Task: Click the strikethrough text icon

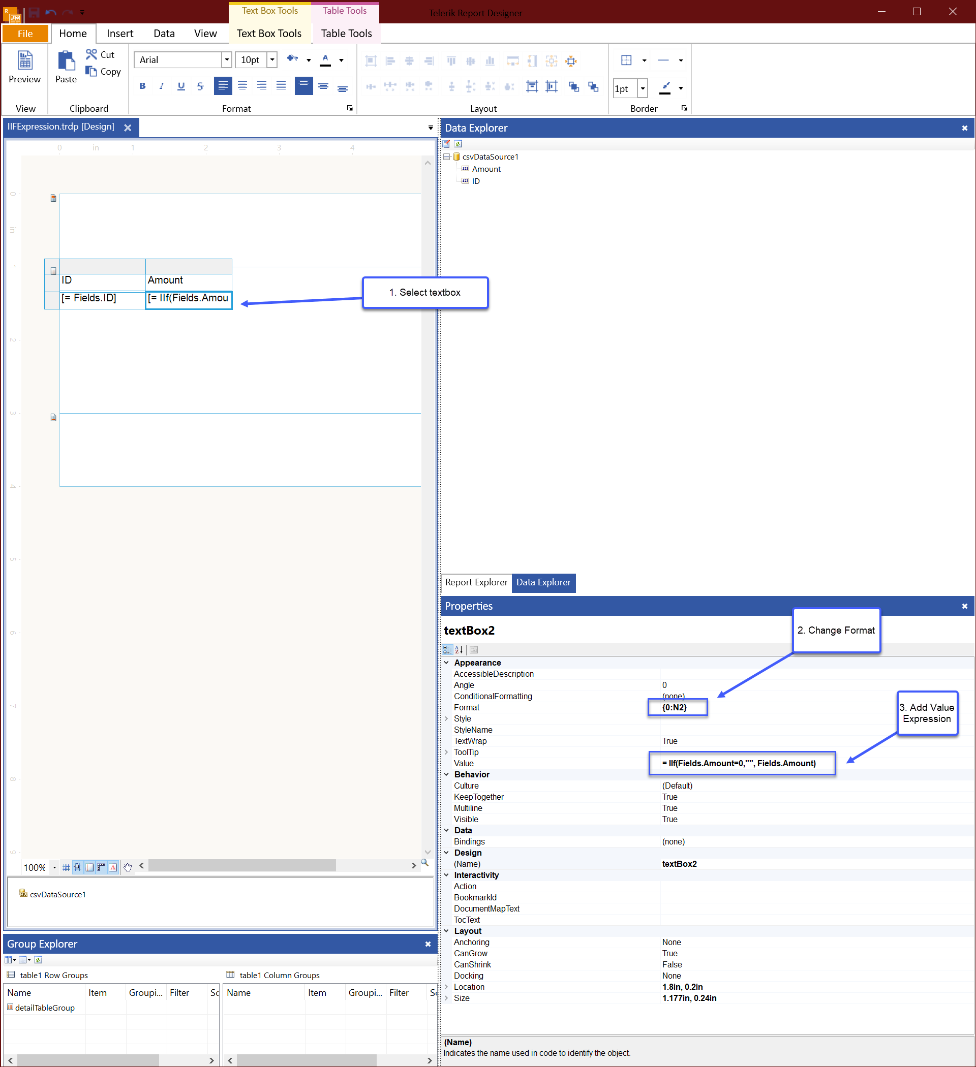Action: click(200, 86)
